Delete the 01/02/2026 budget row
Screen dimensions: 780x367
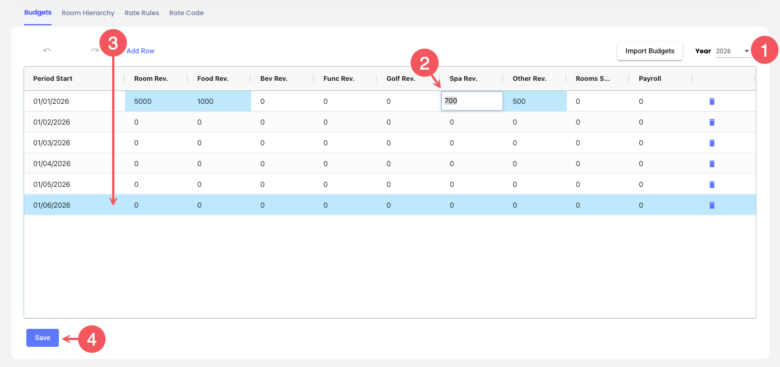(712, 122)
